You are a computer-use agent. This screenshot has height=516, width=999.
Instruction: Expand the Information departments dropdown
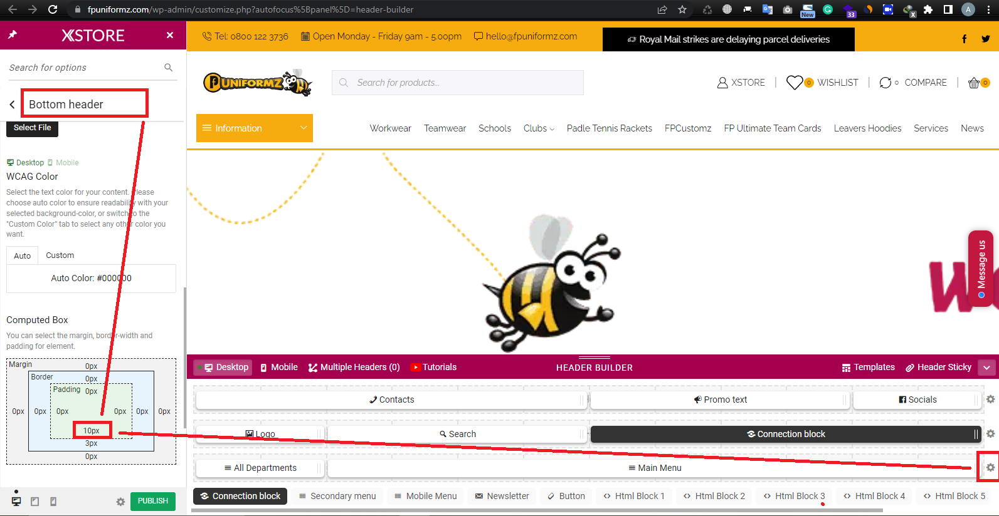click(255, 128)
